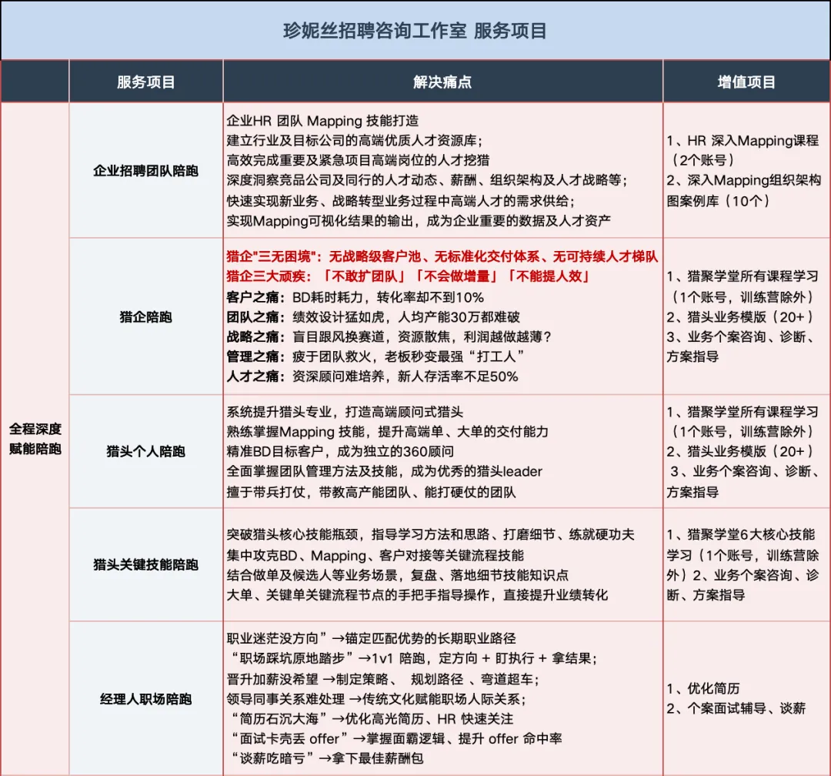
Task: Click the line 突破猎头核心技能瓶颈
Action: (430, 535)
